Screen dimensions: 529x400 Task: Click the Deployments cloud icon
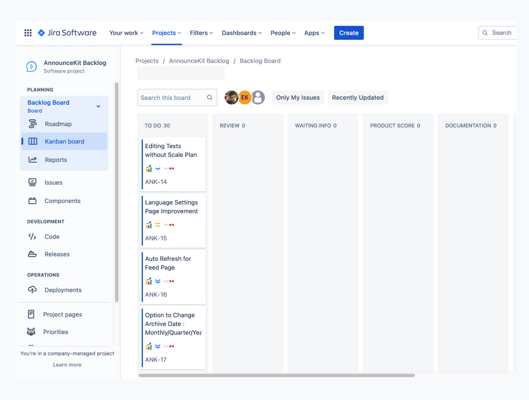(32, 290)
